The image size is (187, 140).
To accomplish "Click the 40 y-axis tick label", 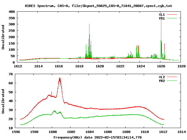I will 11,101.
